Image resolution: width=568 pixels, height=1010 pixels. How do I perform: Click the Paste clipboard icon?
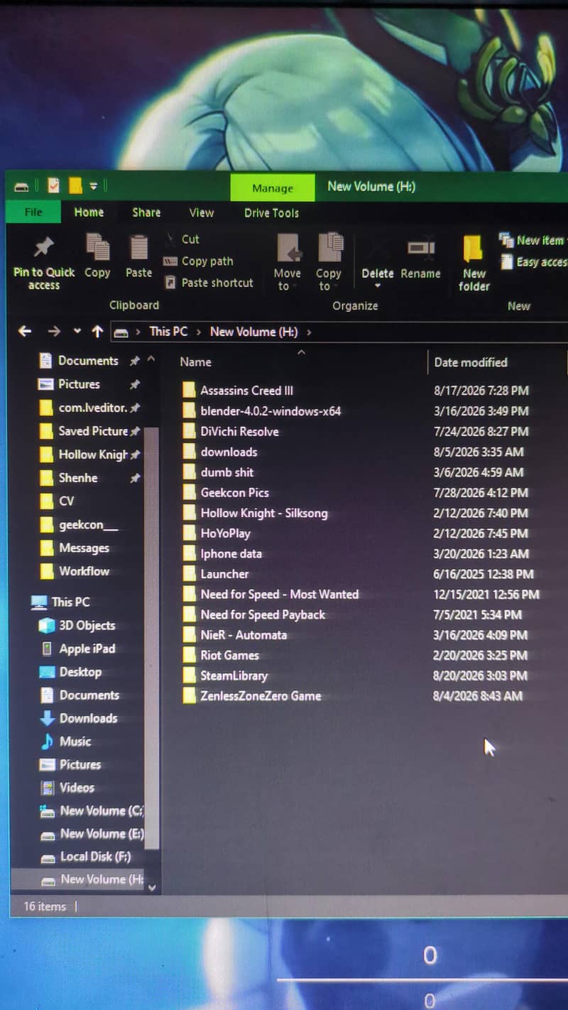[x=138, y=248]
